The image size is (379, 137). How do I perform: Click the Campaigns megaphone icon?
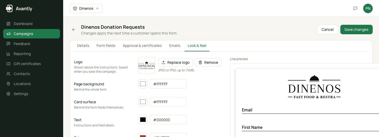(8, 34)
